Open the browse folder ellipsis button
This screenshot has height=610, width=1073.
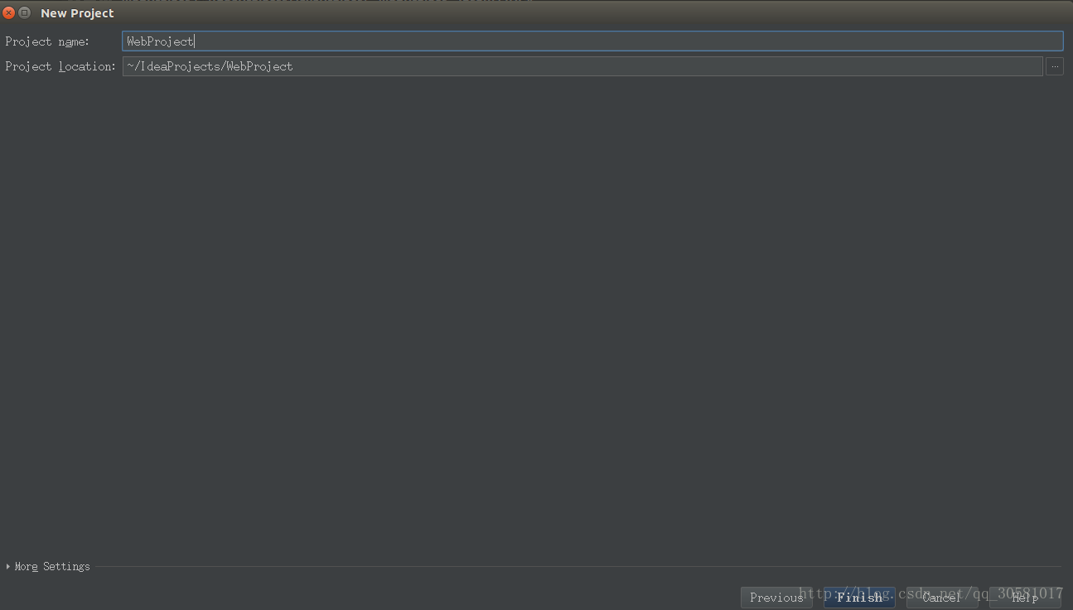point(1055,66)
